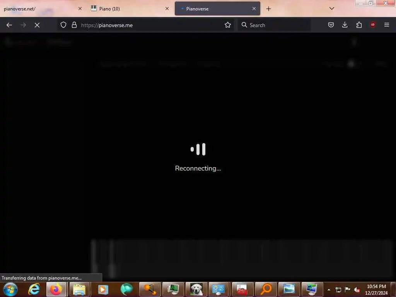This screenshot has width=396, height=297.
Task: Open the green monitor taskbar app
Action: click(173, 289)
